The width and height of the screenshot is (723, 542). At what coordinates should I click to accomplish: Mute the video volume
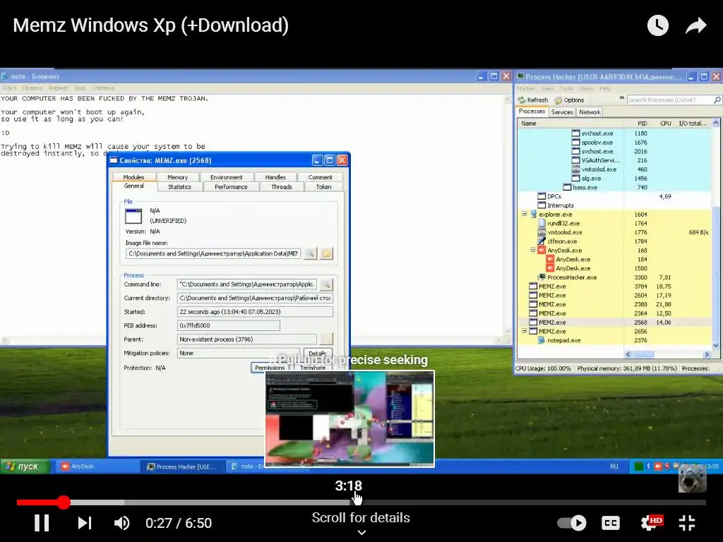[121, 523]
